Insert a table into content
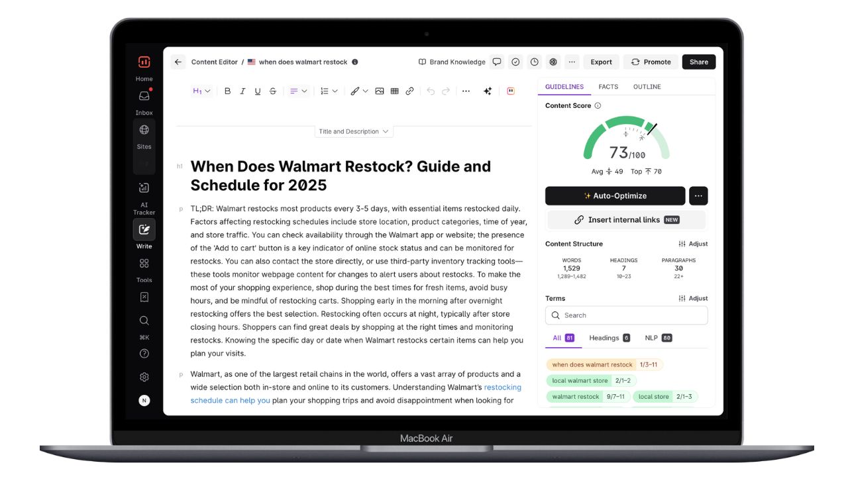Image resolution: width=848 pixels, height=477 pixels. pyautogui.click(x=395, y=91)
